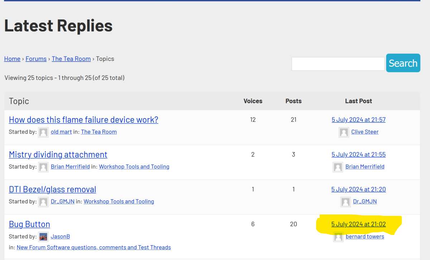Open the 'DTI Bezel/glass removal' topic

coord(52,189)
